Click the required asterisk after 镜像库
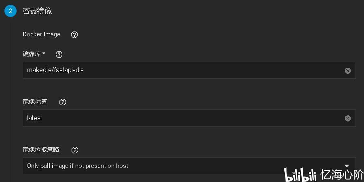364x182 pixels. point(44,54)
